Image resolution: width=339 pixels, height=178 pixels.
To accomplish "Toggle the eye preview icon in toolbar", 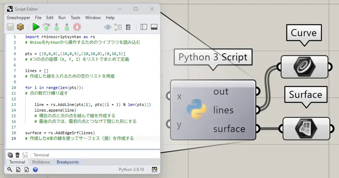I will click(x=108, y=27).
